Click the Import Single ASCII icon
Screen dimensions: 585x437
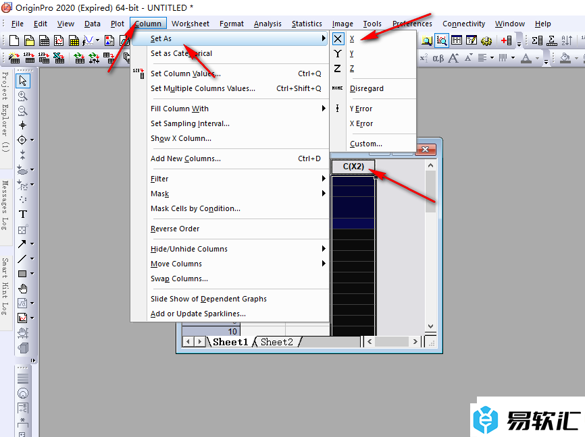(x=29, y=58)
